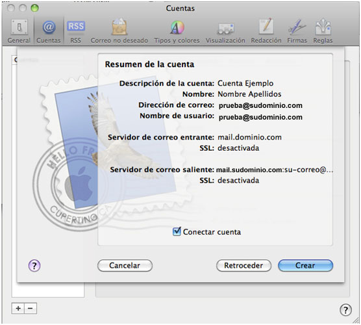Click the Crear button

point(305,266)
